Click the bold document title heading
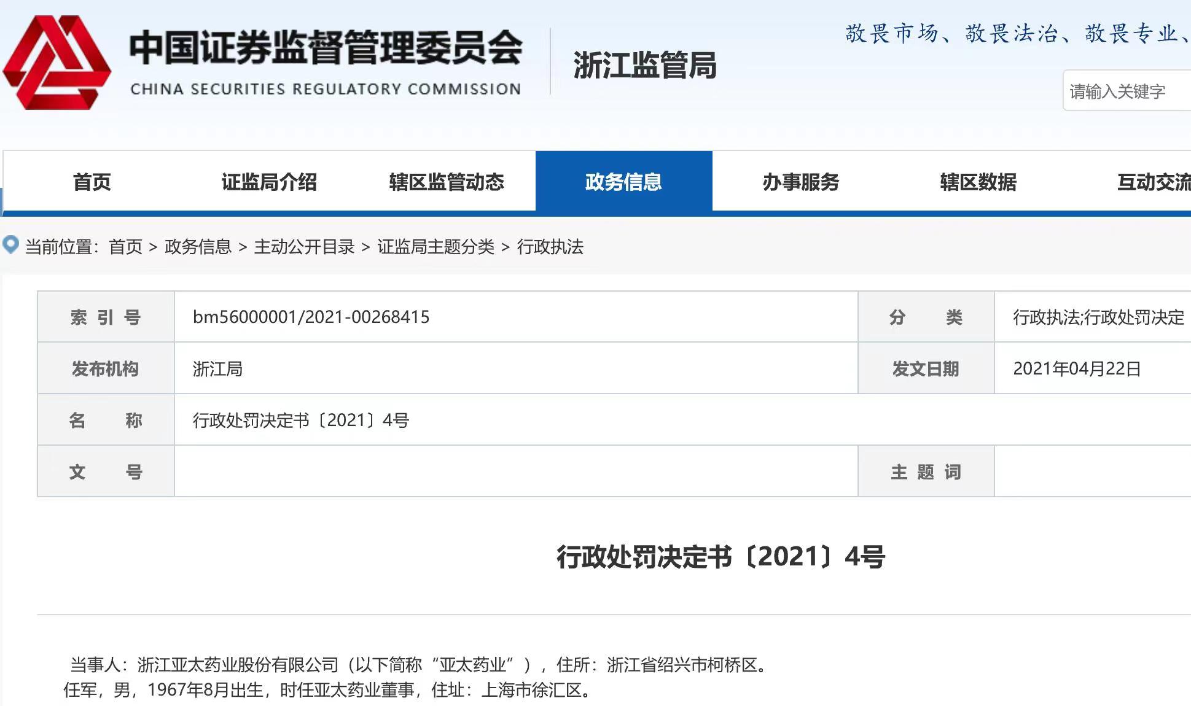 [720, 557]
